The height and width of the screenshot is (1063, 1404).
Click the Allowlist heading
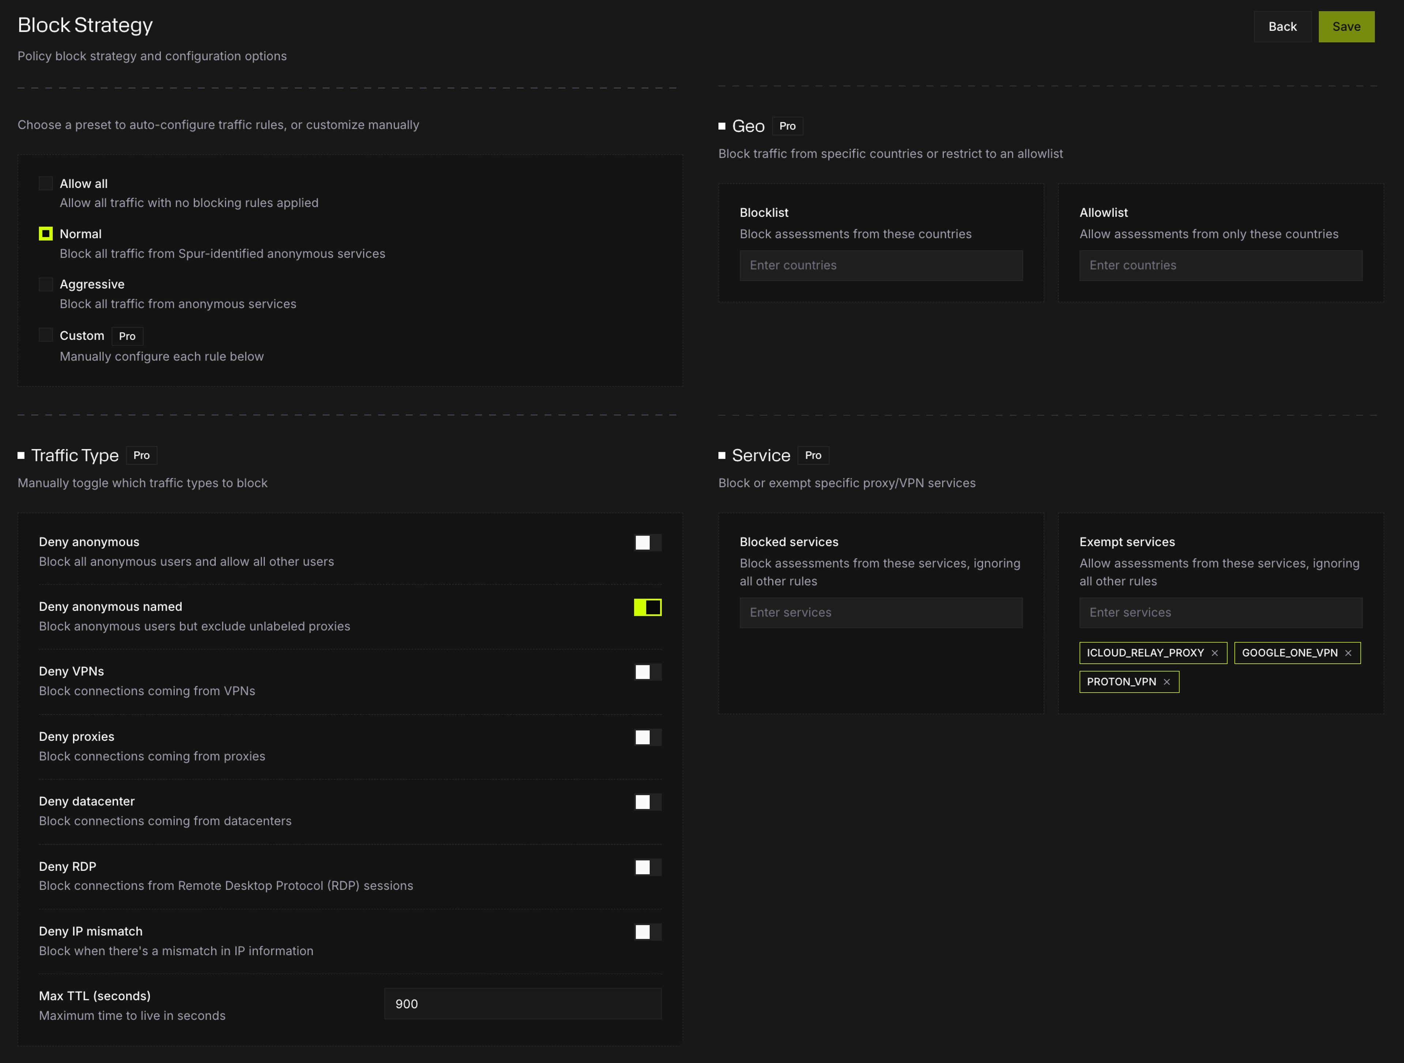[1104, 213]
